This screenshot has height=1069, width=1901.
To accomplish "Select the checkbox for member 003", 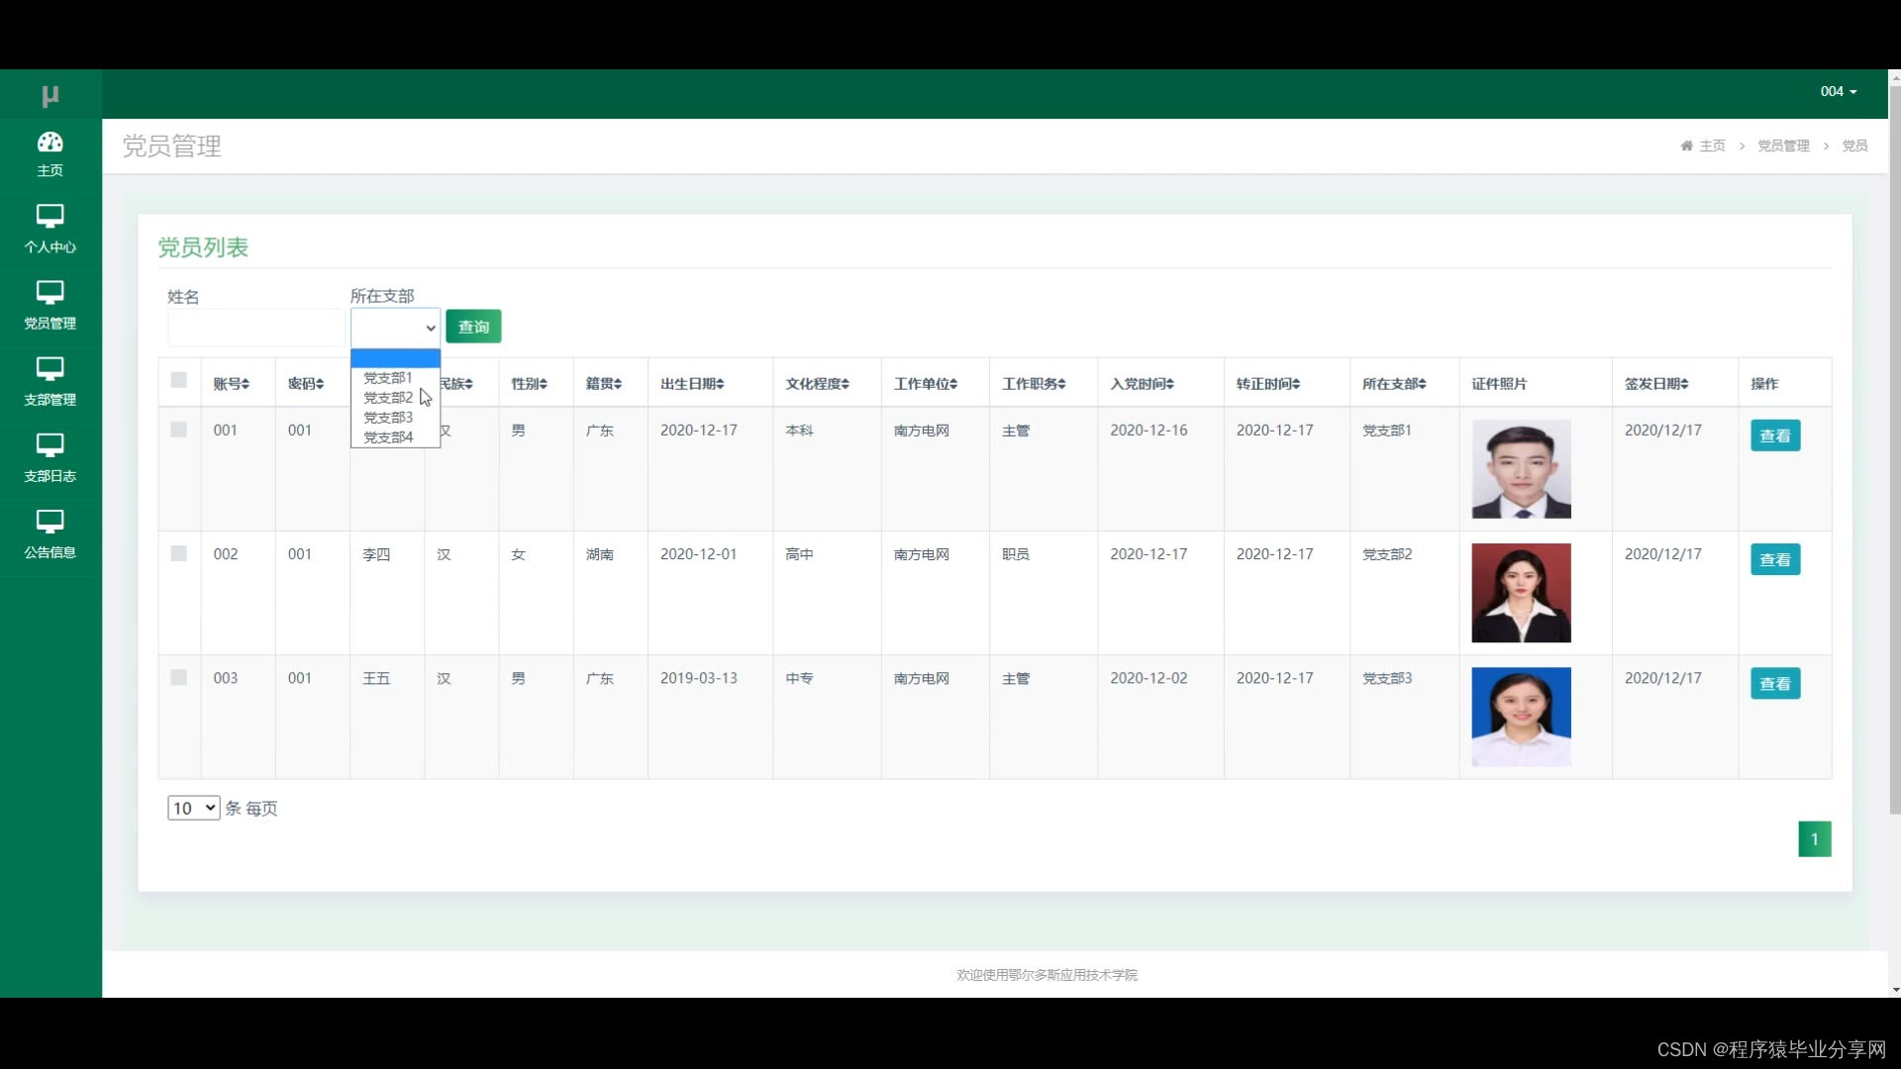I will 179,678.
